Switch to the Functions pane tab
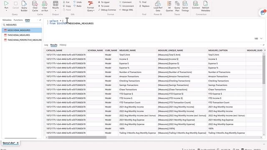The height and width of the screenshot is (150, 267). coord(18,20)
